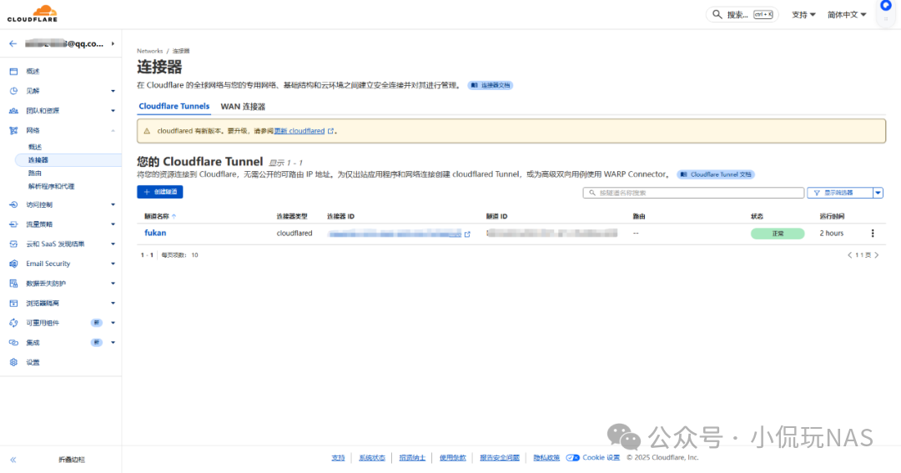
Task: Click the 显示筛选器 show filters button
Action: (x=840, y=193)
